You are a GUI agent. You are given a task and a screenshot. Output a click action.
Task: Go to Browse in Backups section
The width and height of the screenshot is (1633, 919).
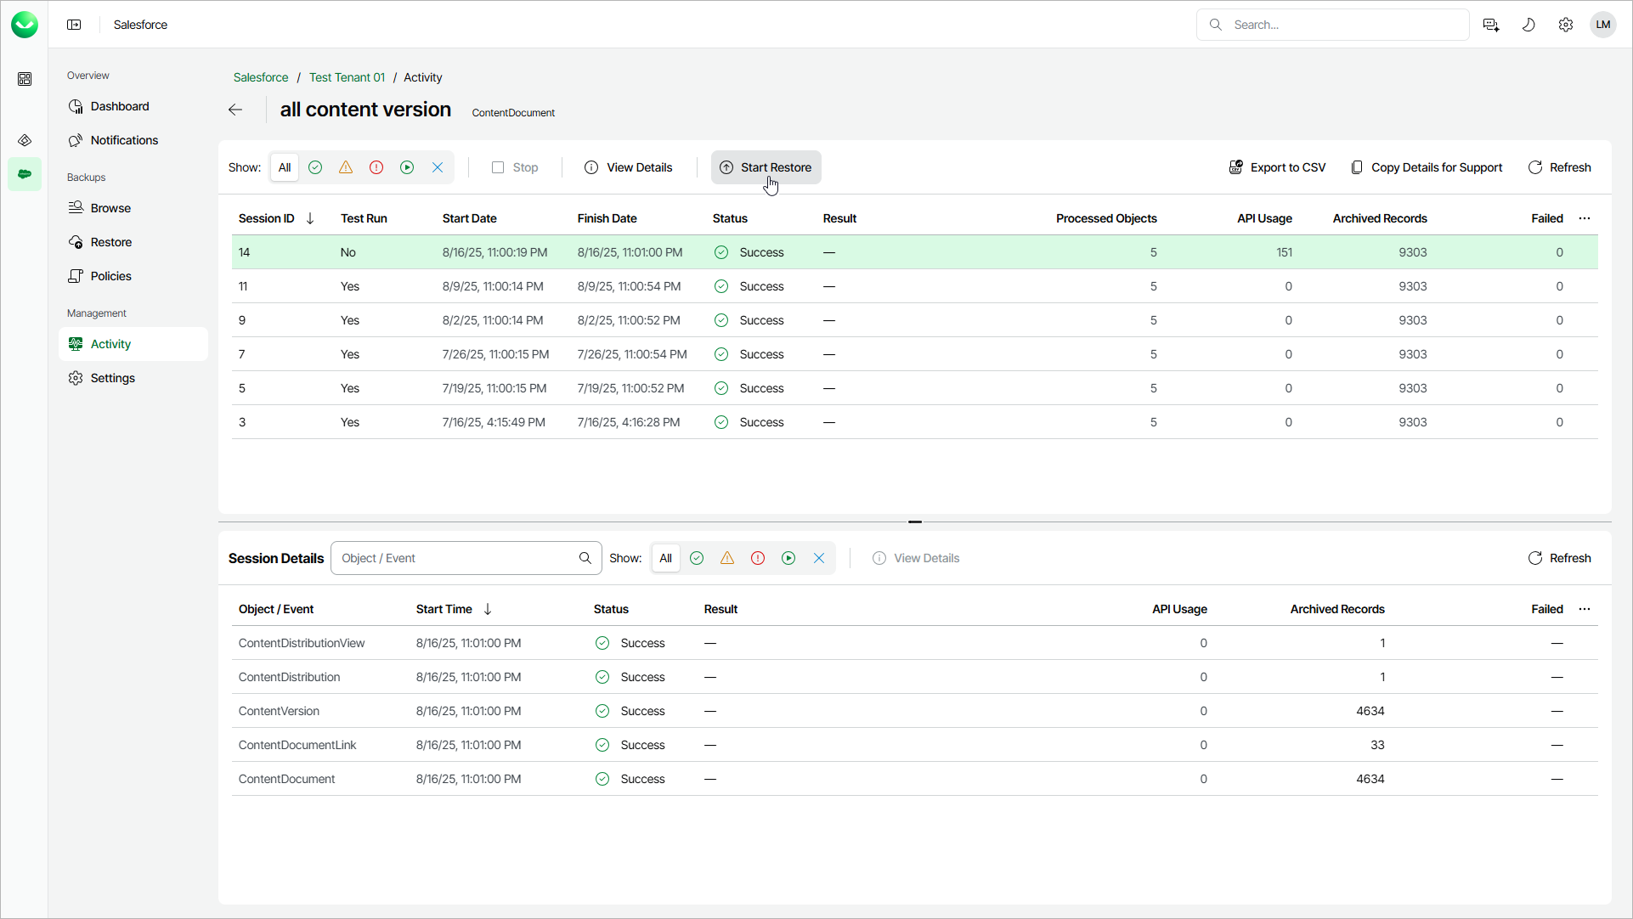110,208
